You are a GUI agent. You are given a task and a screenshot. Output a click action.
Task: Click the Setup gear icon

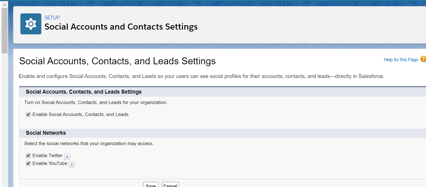click(x=31, y=24)
